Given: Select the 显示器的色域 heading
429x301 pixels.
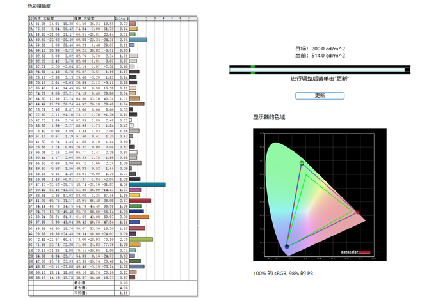Looking at the screenshot, I should [269, 117].
